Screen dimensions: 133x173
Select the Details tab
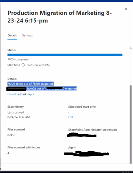tap(12, 35)
